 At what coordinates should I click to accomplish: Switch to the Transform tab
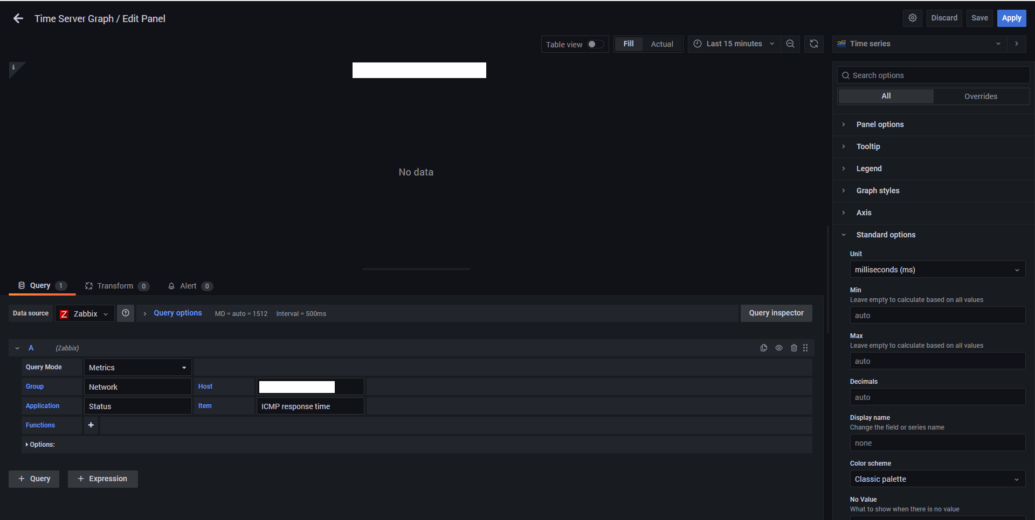[117, 286]
